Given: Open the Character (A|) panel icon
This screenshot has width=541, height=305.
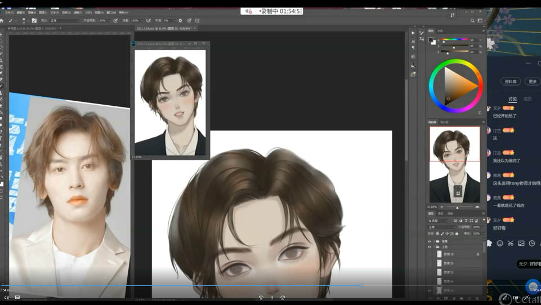Looking at the screenshot, I should (413, 42).
